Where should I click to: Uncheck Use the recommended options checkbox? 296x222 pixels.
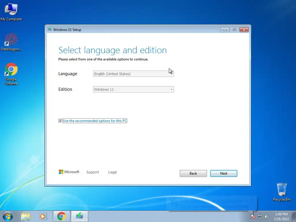(x=60, y=121)
